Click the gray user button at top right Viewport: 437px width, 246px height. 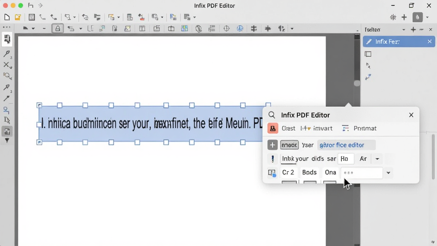[x=417, y=17]
